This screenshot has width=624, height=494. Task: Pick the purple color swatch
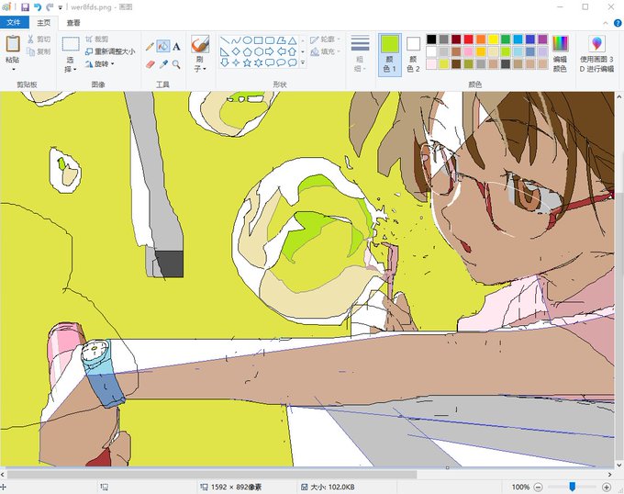(x=542, y=39)
